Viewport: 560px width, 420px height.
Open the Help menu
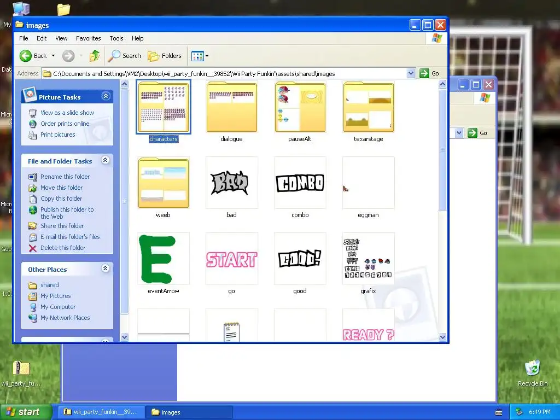click(137, 38)
